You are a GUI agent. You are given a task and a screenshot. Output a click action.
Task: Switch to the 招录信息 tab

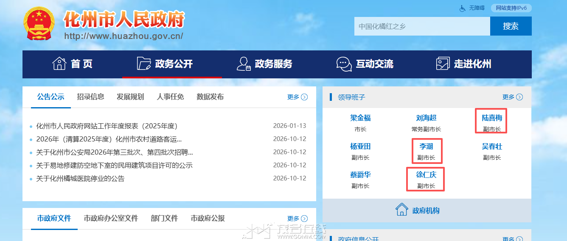[x=90, y=97]
